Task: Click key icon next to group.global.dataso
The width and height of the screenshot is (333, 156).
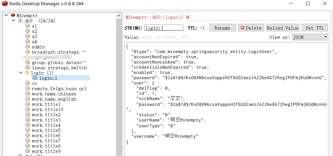Action: coord(28,62)
